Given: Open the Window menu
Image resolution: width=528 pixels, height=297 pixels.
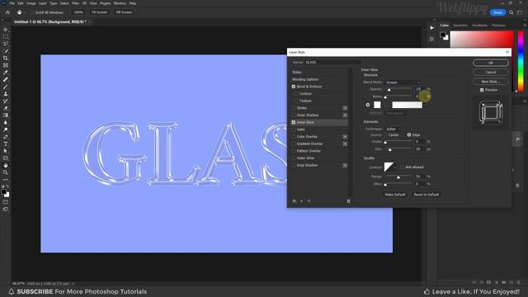Looking at the screenshot, I should click(x=120, y=3).
